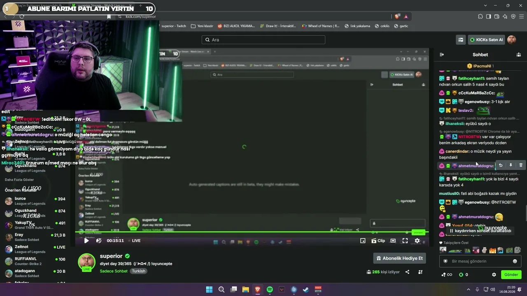Share the superior stream
This screenshot has width=527, height=296.
tap(407, 272)
